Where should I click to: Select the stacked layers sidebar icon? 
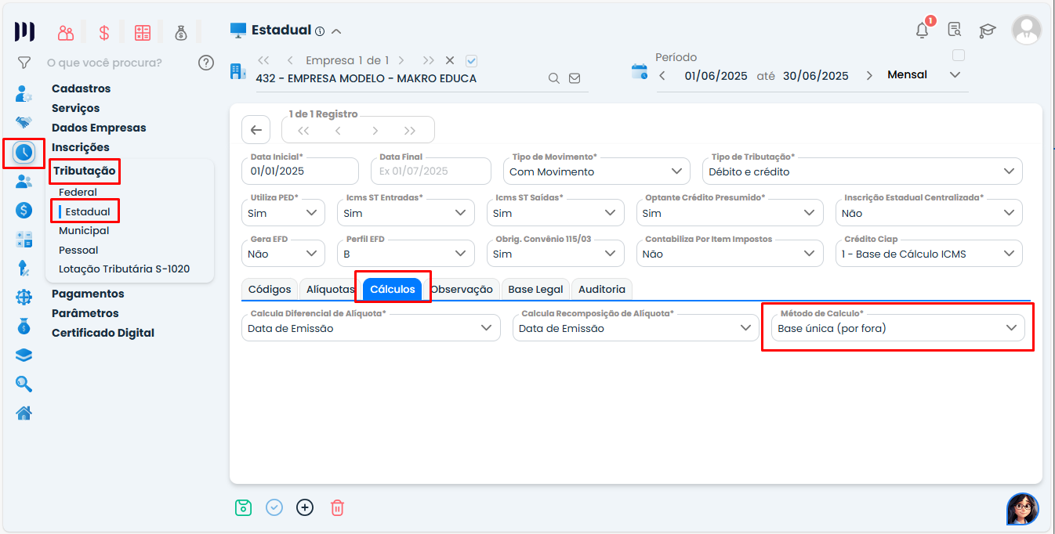coord(24,355)
